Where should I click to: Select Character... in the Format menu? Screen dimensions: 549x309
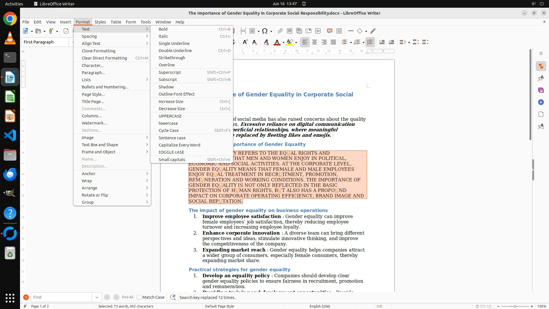tap(92, 66)
